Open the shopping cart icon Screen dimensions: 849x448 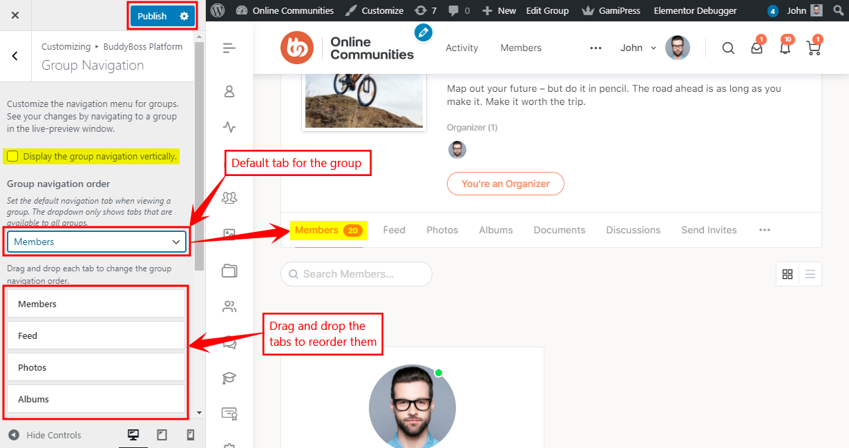(x=813, y=48)
